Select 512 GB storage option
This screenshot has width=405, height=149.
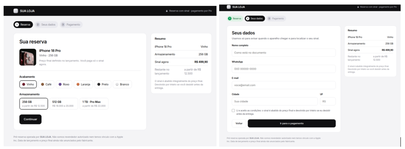pyautogui.click(x=64, y=104)
